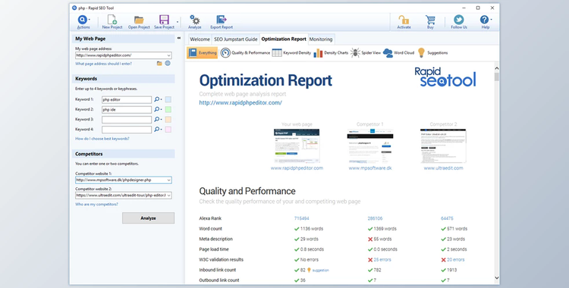Click the Open Project folder icon

coord(139,20)
